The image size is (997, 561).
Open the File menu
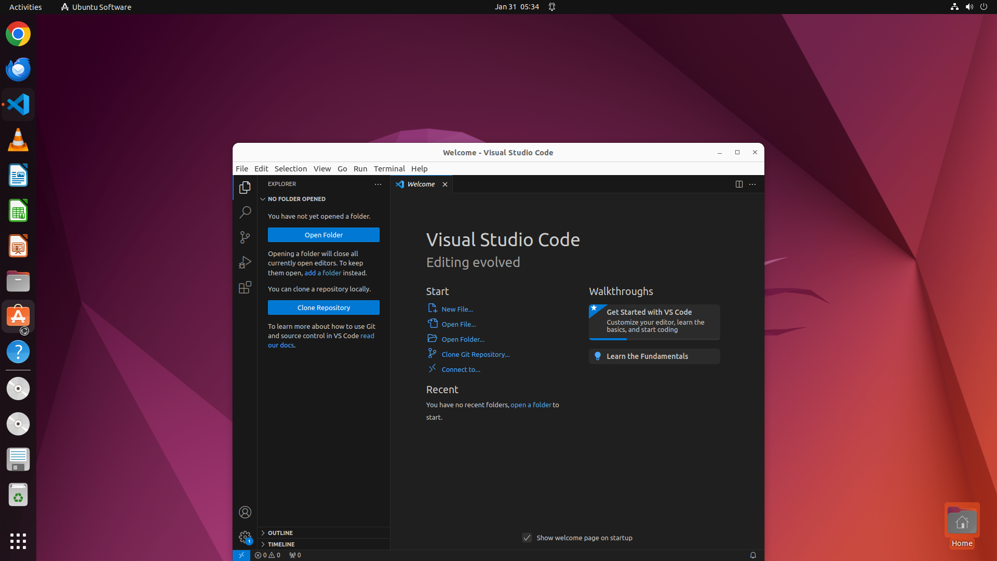242,169
